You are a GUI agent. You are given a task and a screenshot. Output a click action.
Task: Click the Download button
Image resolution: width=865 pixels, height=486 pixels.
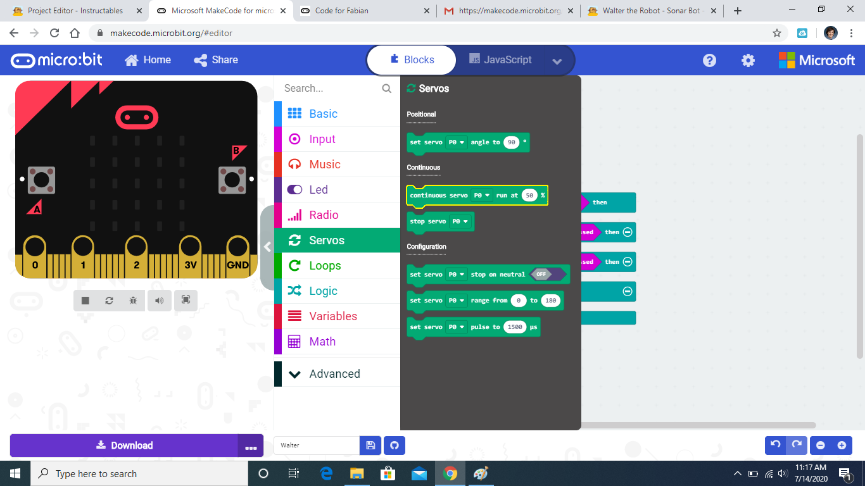[x=124, y=445]
